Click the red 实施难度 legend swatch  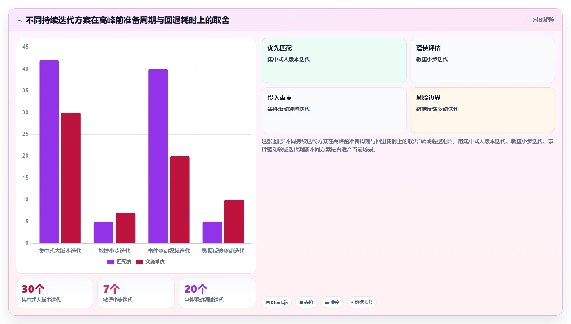139,262
